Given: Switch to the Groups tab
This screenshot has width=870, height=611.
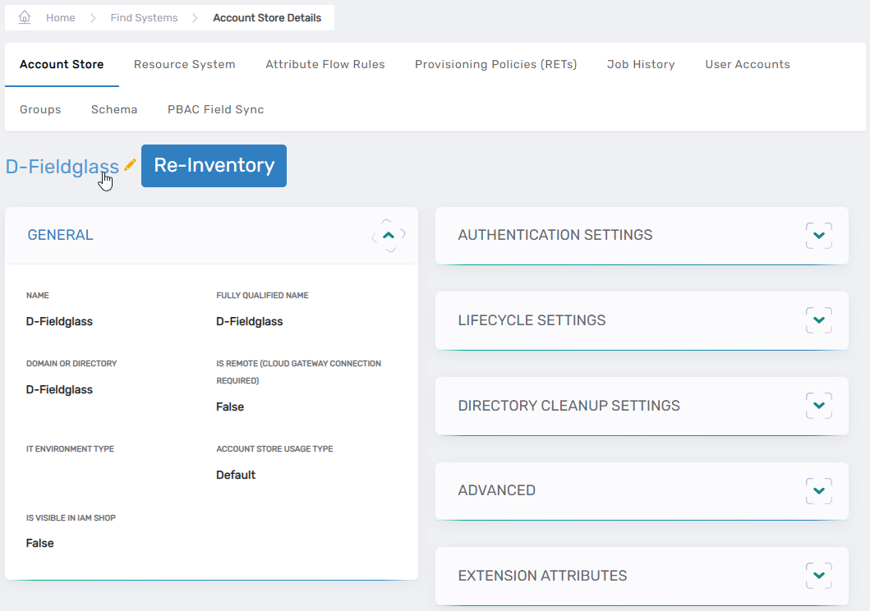Looking at the screenshot, I should click(40, 110).
